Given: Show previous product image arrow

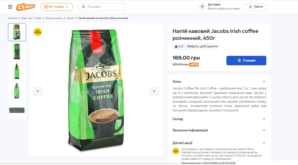Looking at the screenshot, I should pyautogui.click(x=38, y=91).
